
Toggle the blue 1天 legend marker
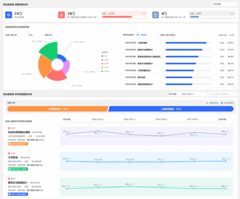[102, 56]
